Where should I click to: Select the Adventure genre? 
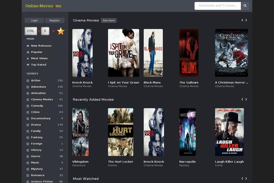click(x=38, y=87)
